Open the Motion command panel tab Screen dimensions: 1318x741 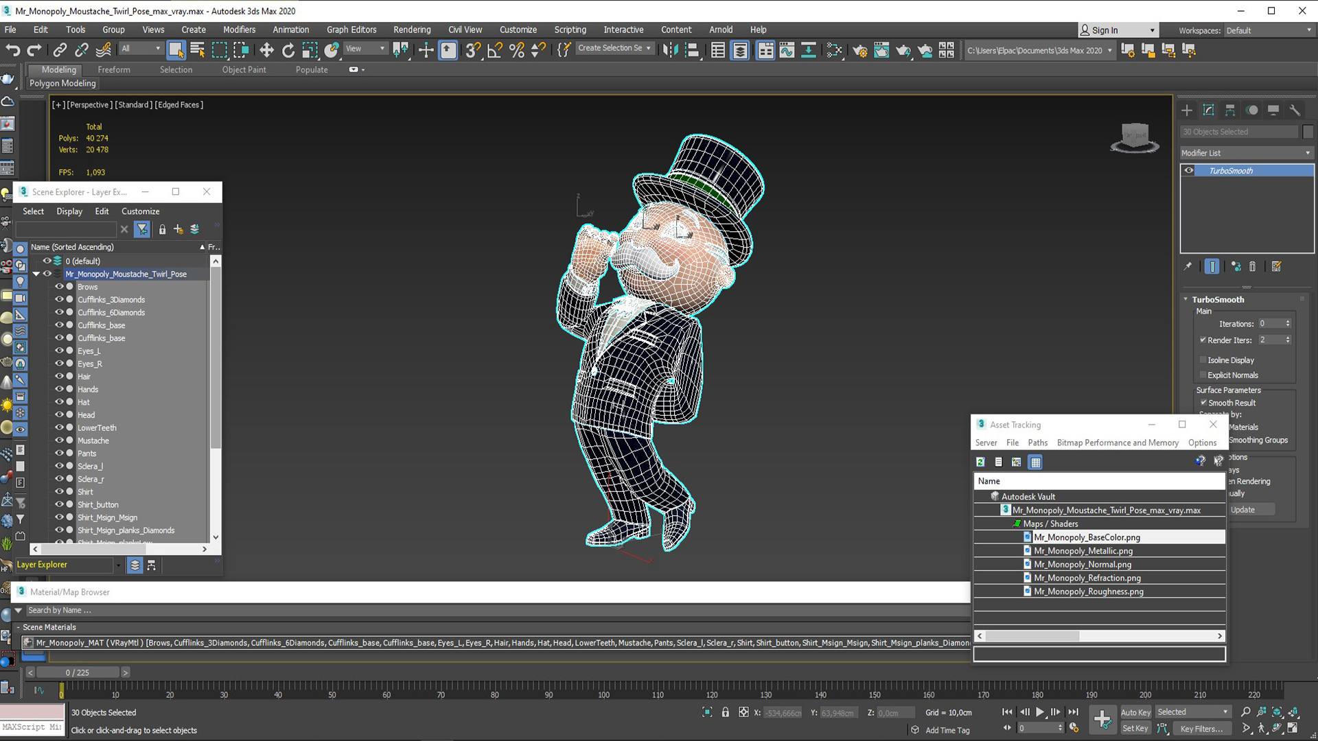tap(1252, 110)
